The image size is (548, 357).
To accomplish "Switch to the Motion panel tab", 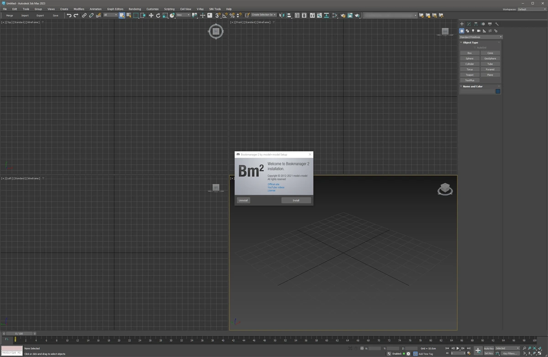I will point(483,24).
